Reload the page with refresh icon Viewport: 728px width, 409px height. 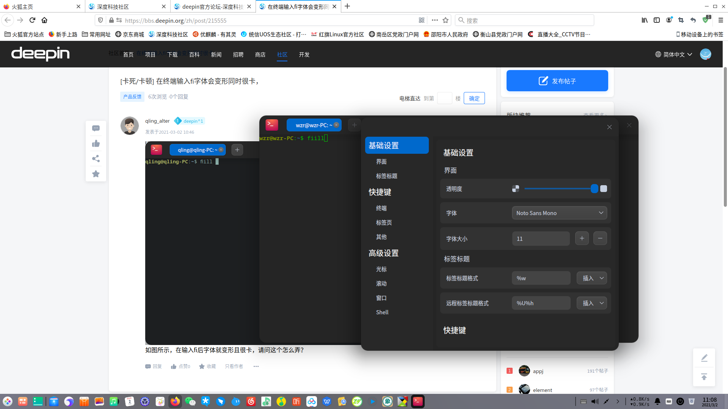[32, 20]
